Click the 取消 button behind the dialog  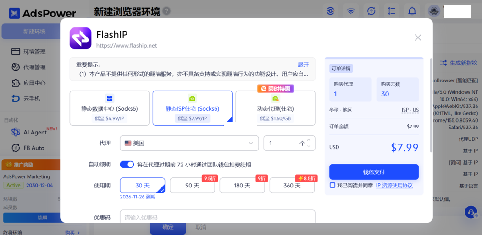coord(201,227)
